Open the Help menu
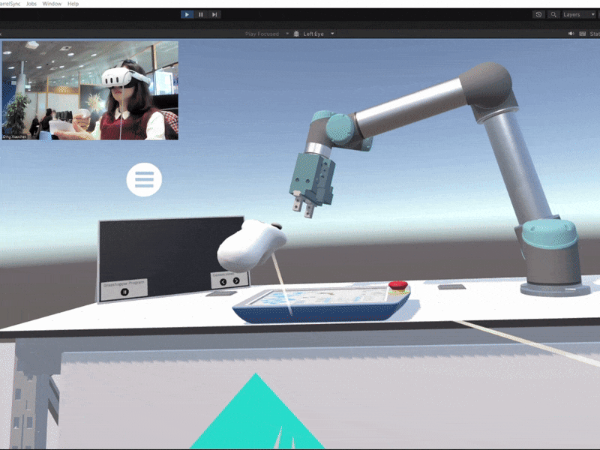600x450 pixels. (x=73, y=4)
